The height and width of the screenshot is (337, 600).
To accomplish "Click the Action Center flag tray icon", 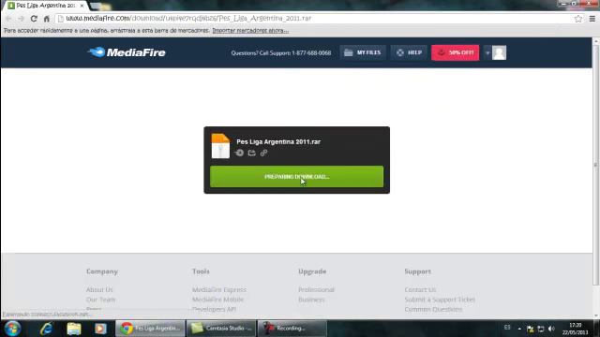I will [530, 329].
